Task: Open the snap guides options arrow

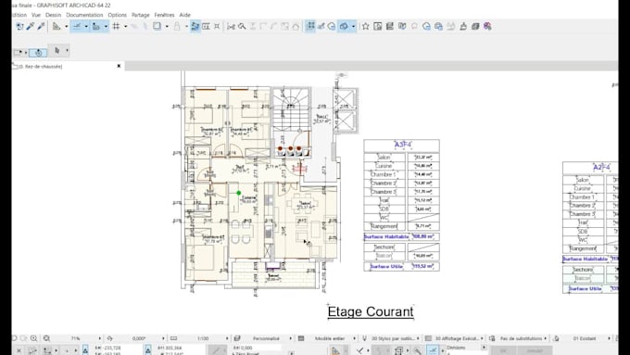Action: tap(86, 27)
